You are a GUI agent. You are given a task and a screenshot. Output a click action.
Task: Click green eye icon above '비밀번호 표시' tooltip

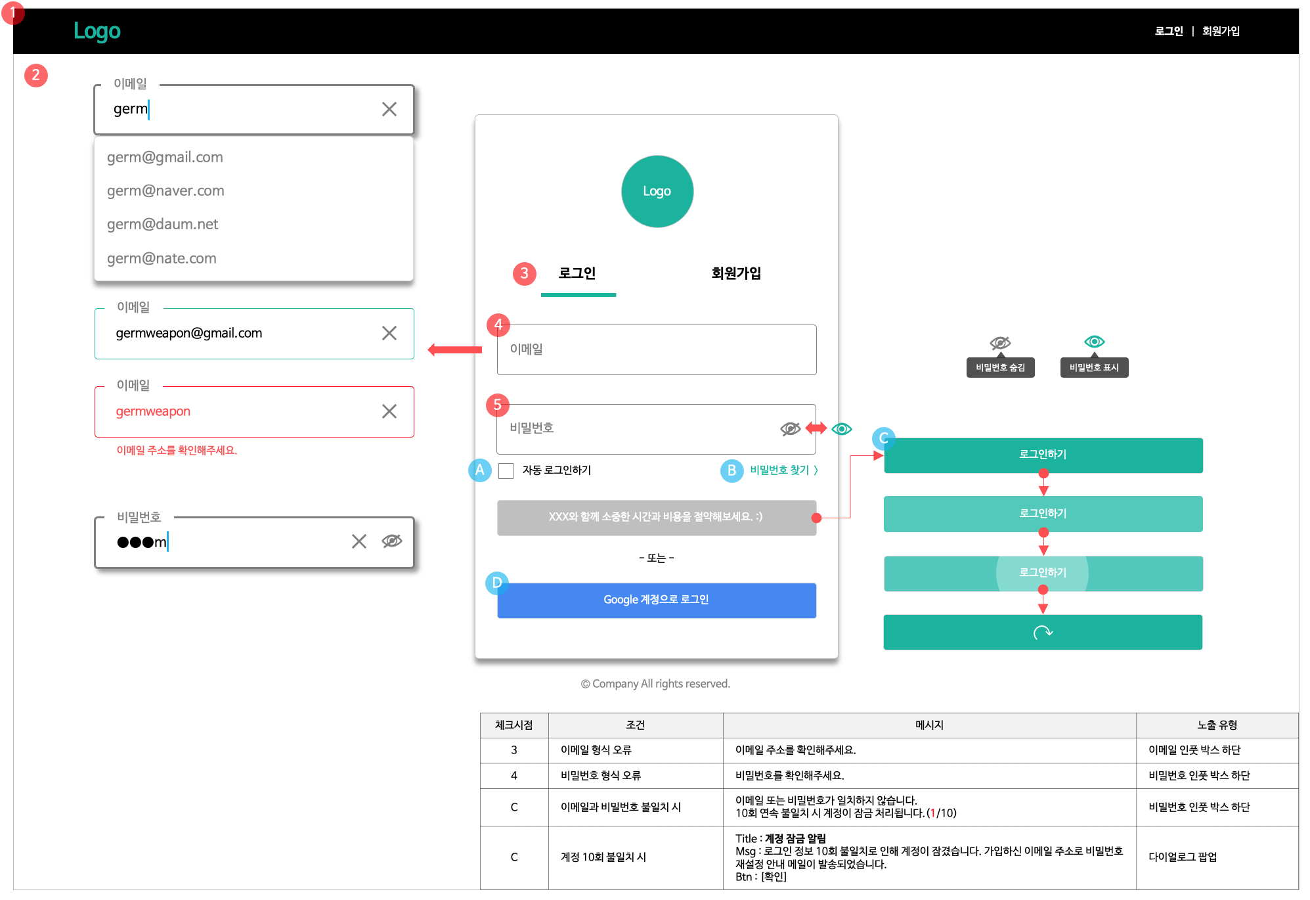[x=1094, y=342]
